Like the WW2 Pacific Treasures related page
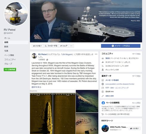The image size is (146, 134). tap(135, 128)
